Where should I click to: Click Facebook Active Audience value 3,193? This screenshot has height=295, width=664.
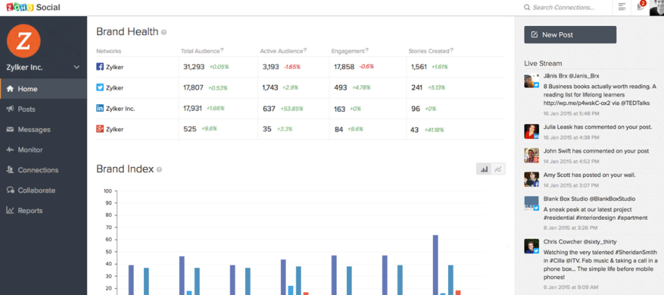point(270,67)
